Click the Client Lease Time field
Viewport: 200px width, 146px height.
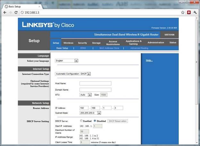pyautogui.click(x=85, y=142)
